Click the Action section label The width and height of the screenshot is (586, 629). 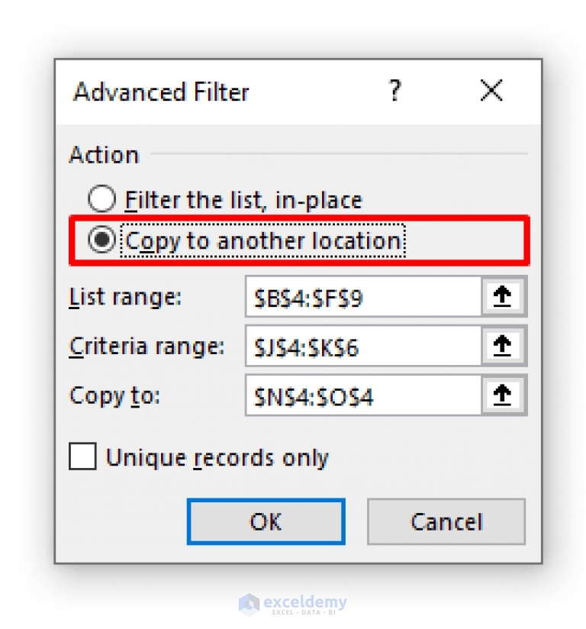tap(104, 154)
